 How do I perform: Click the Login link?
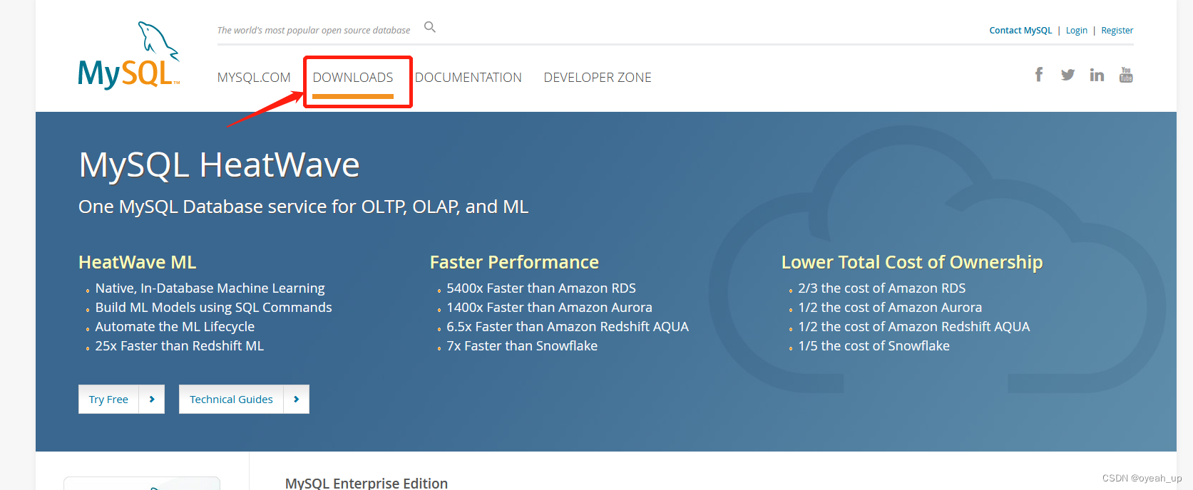pos(1077,31)
